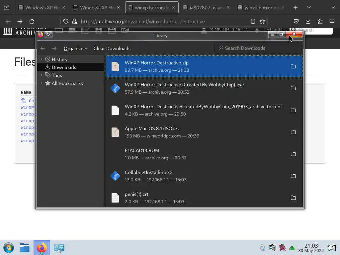The width and height of the screenshot is (340, 255).
Task: Open the Firefox View icon
Action: tap(7, 8)
